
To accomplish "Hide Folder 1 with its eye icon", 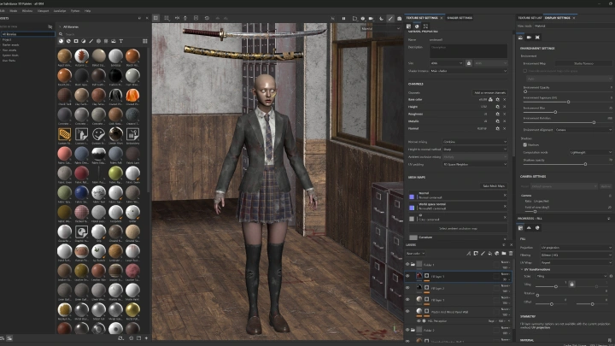I will [407, 264].
